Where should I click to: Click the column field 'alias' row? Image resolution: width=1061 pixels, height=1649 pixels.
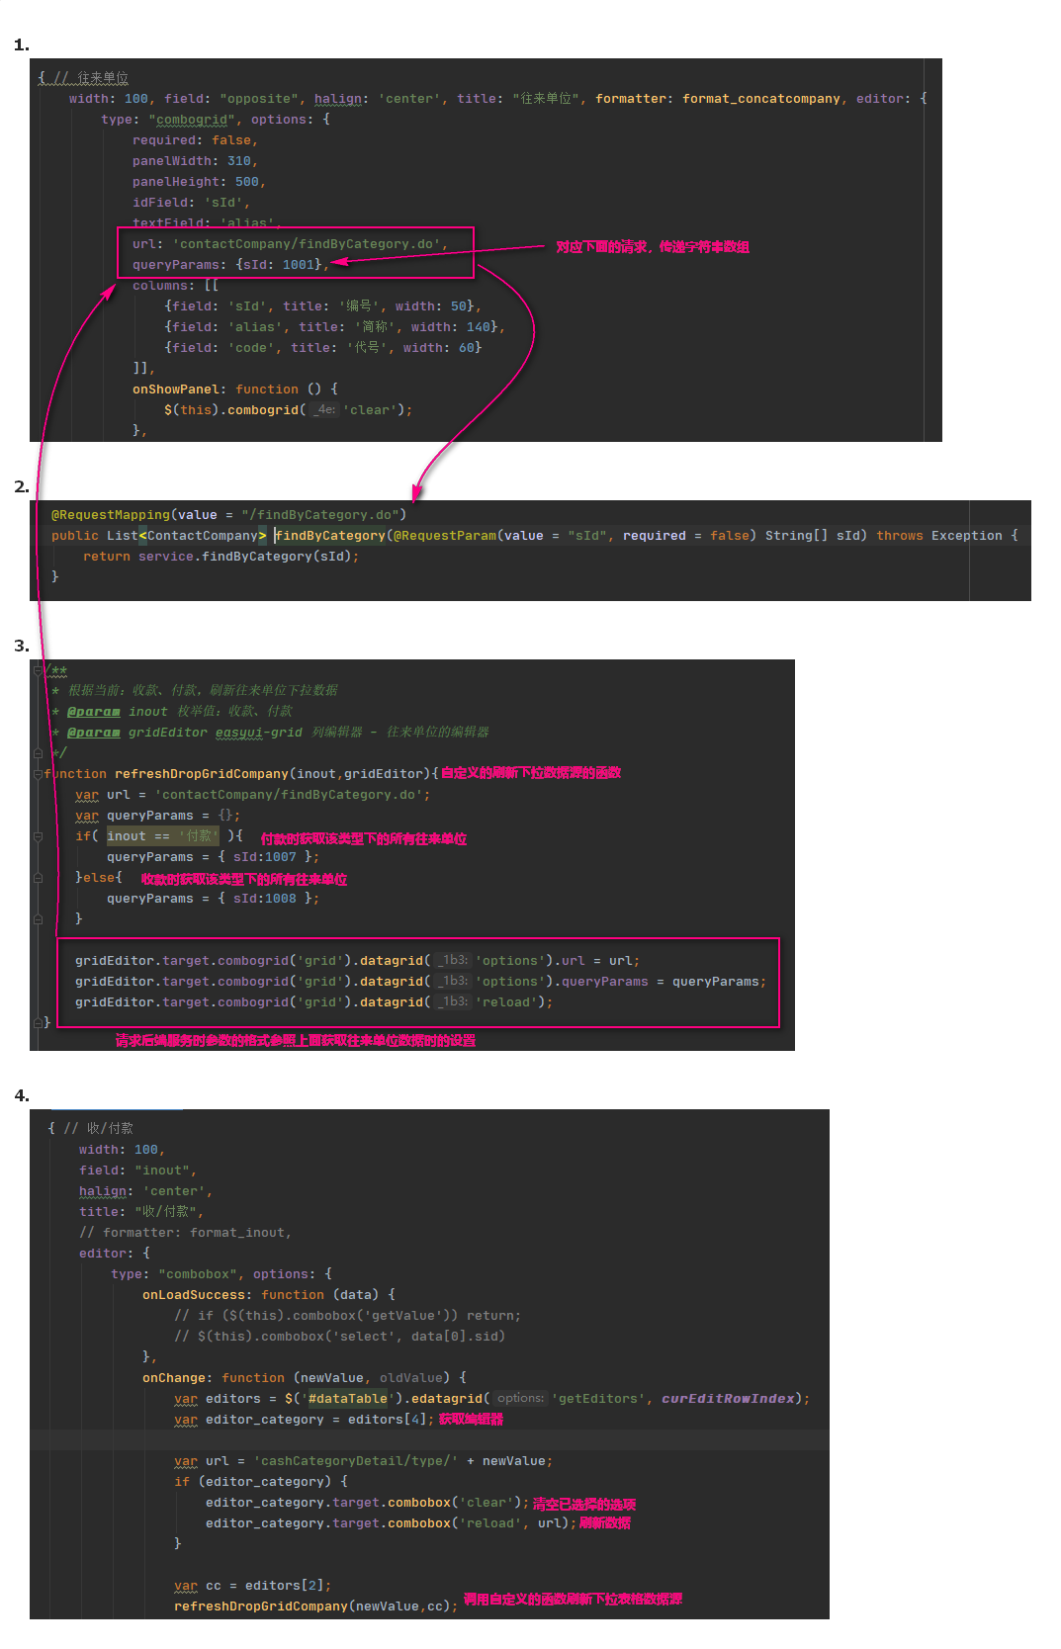tap(334, 326)
